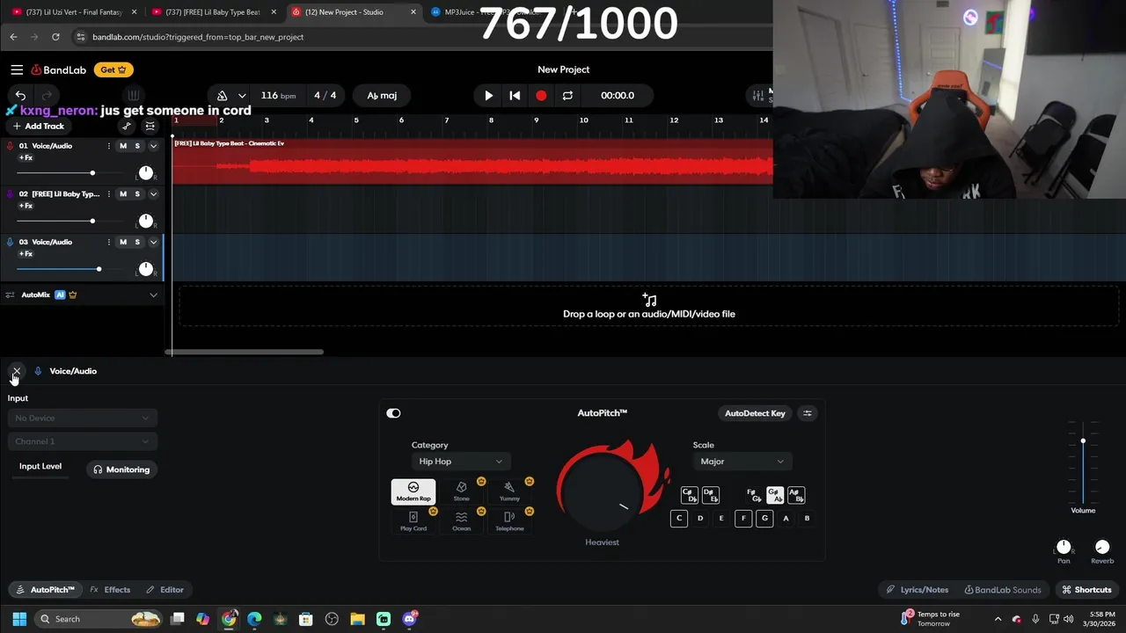Expand track 03 chevron dropdown
The width and height of the screenshot is (1126, 633).
point(153,242)
